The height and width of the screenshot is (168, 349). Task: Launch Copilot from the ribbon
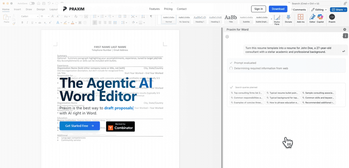coord(320,17)
